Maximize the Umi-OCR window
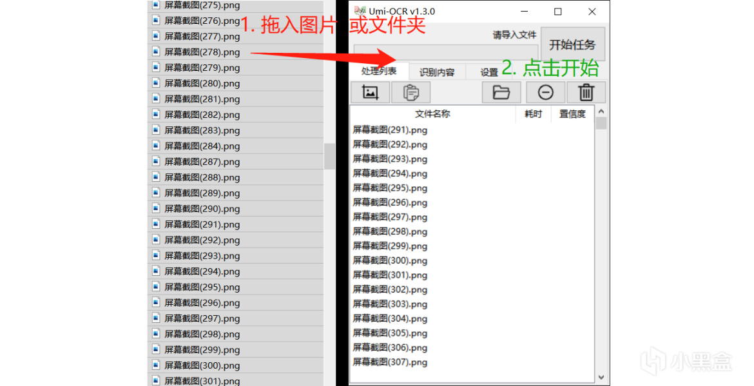Screen dimensions: 754x386 tap(558, 12)
